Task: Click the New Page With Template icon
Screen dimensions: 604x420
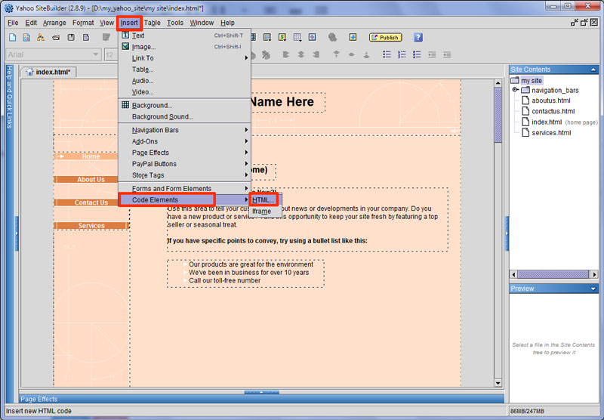Action: (x=26, y=37)
